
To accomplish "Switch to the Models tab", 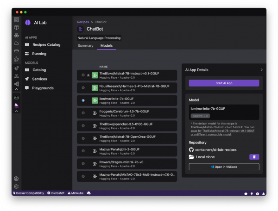I will 107,46.
